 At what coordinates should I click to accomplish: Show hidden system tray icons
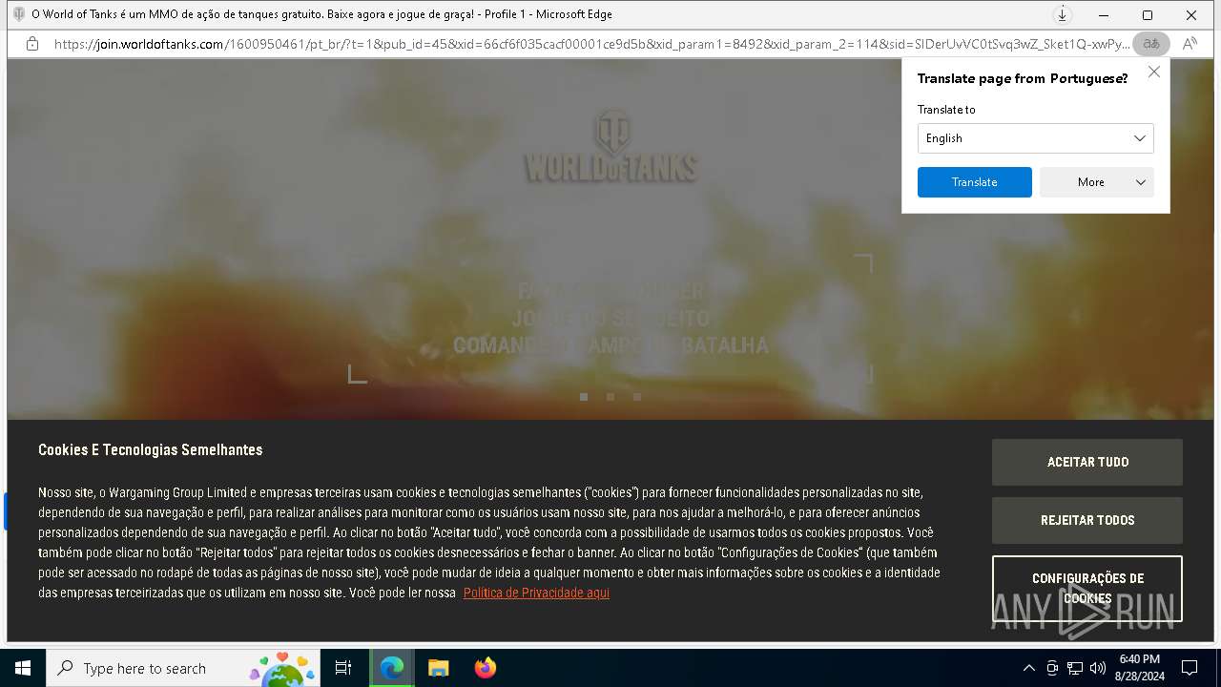(1028, 668)
